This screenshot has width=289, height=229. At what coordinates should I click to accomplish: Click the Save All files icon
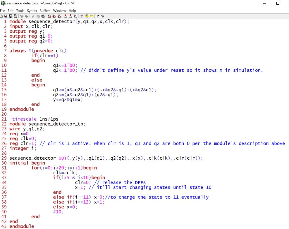(x=11, y=16)
